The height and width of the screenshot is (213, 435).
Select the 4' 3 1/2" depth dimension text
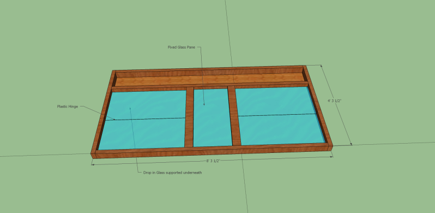point(334,100)
